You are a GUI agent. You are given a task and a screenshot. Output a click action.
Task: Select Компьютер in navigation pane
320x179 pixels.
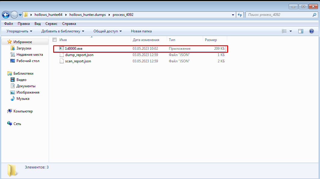pyautogui.click(x=23, y=112)
